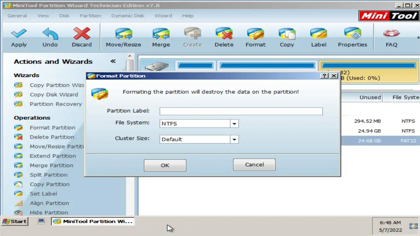This screenshot has height=236, width=420.
Task: Click Merge Partition operation icon
Action: click(x=18, y=166)
